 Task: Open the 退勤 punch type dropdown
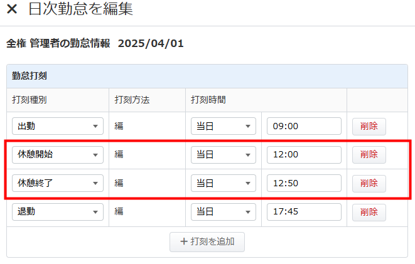tap(58, 212)
